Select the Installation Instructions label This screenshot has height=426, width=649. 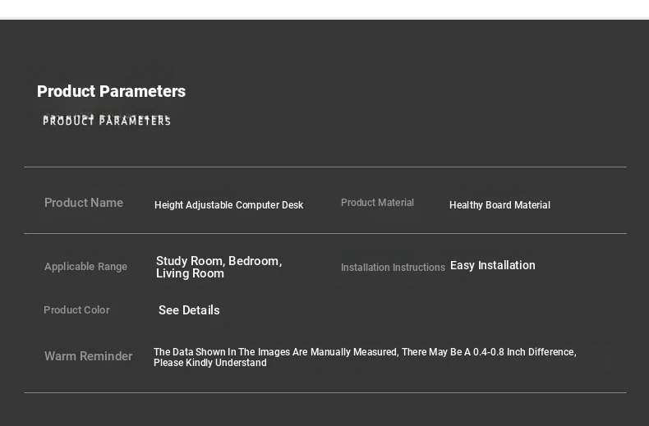click(x=393, y=268)
